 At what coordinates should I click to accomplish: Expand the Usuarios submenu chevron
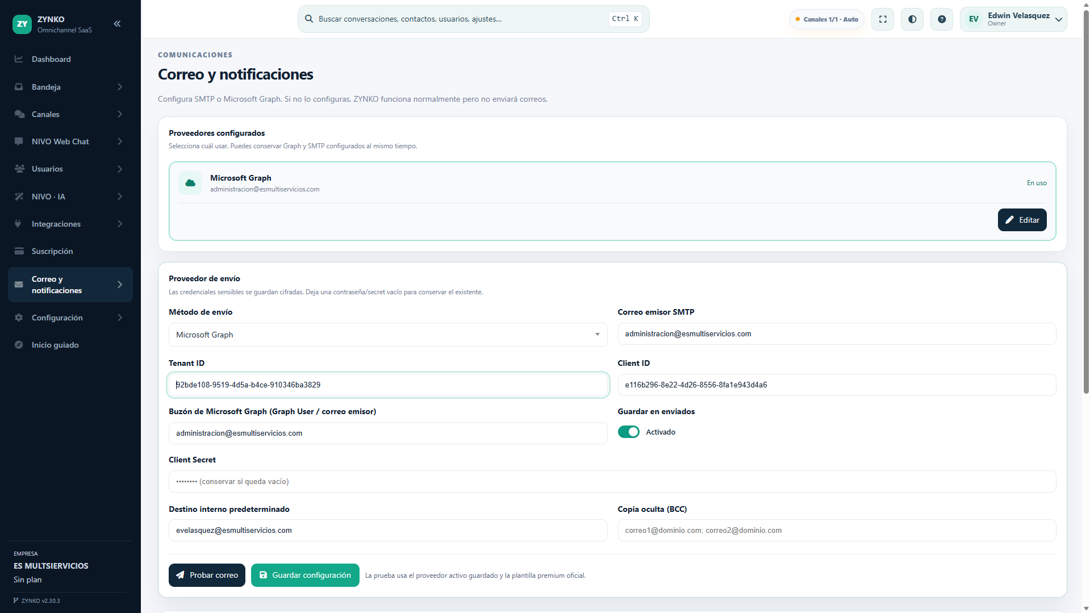(120, 169)
